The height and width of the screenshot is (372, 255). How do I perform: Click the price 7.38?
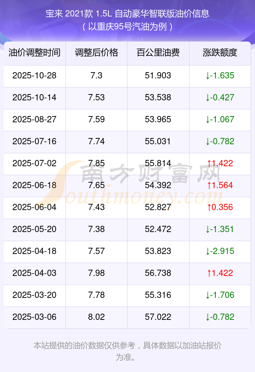pyautogui.click(x=97, y=229)
